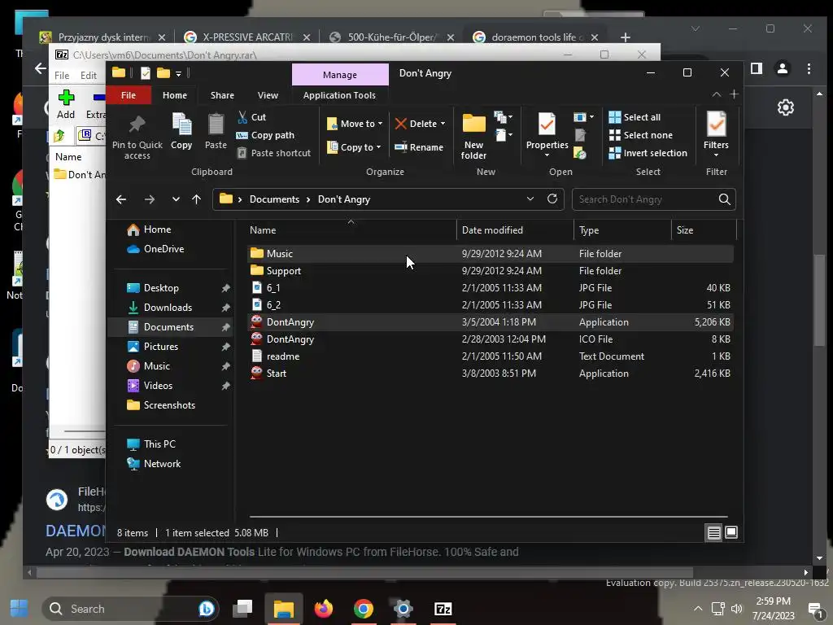
Task: Click the search magnifier in Explorer
Action: tap(724, 199)
